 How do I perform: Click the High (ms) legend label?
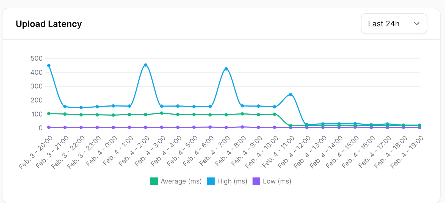tap(232, 181)
